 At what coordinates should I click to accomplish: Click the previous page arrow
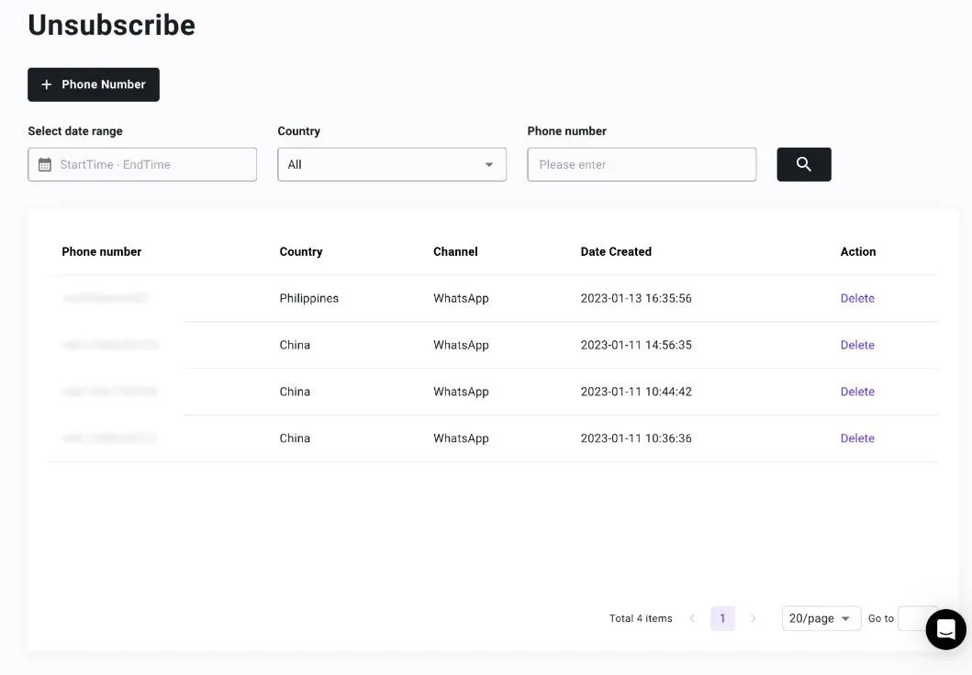692,618
